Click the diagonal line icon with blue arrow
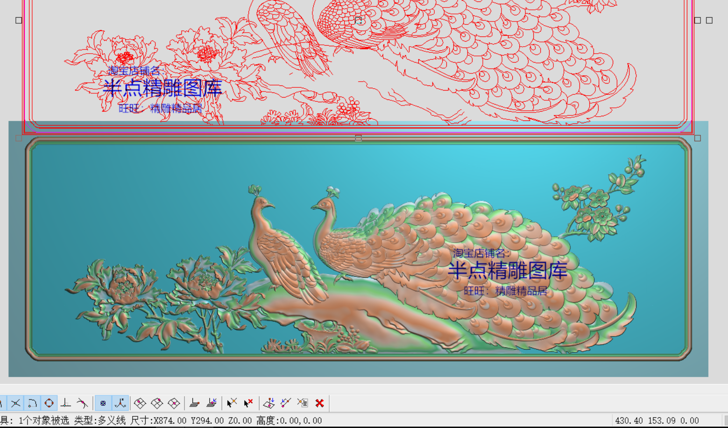The image size is (728, 428). [286, 403]
